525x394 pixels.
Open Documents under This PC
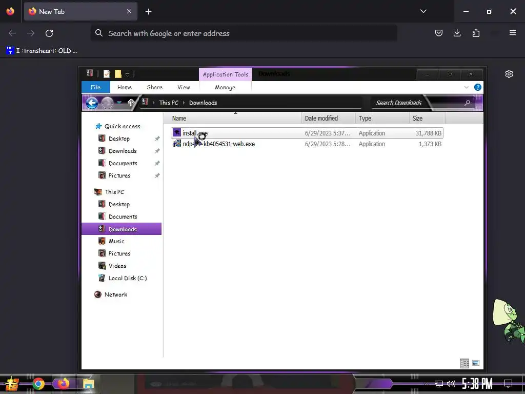point(123,216)
